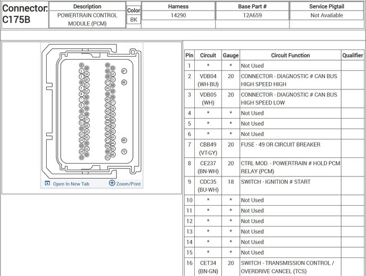The width and height of the screenshot is (366, 276).
Task: Click pin 67 circle in the connector diagram
Action: 124,71
